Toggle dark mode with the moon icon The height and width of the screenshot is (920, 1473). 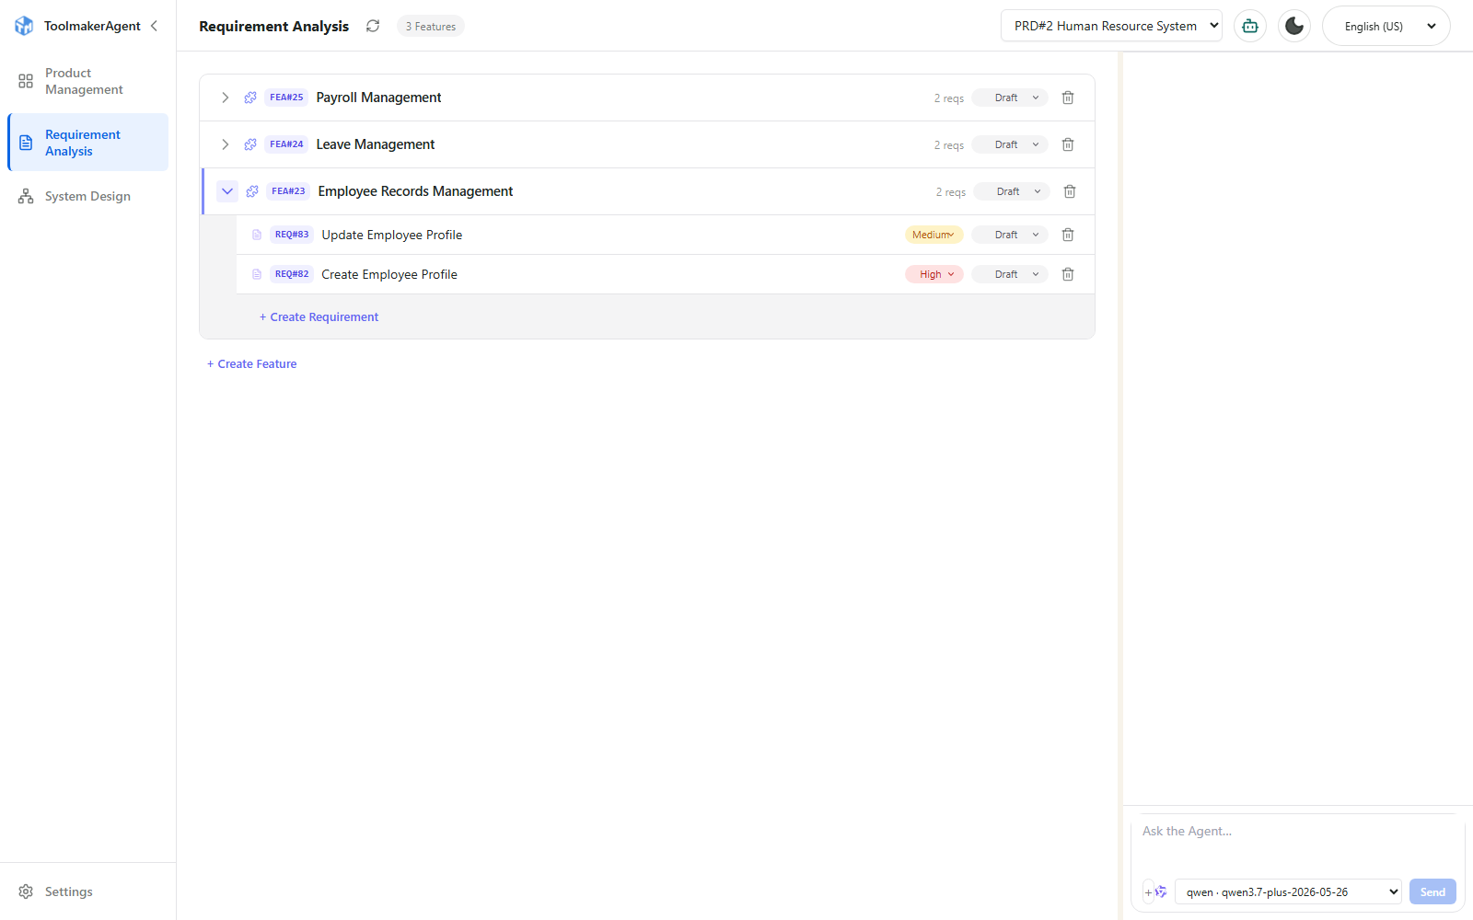[x=1294, y=26]
